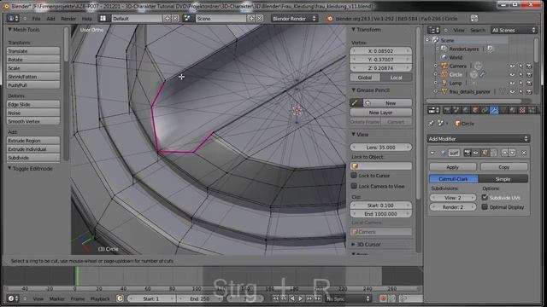Collapse the Subsurf modifier panel arrow
Screen dimensions: 547x307
click(432, 153)
